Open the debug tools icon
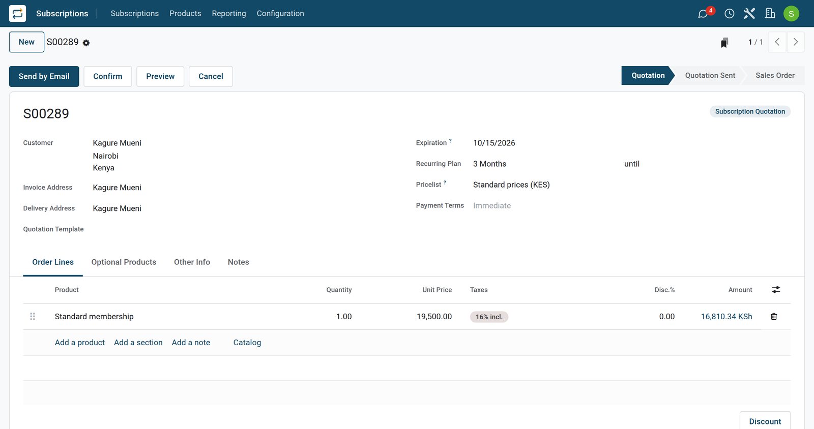Image resolution: width=814 pixels, height=429 pixels. click(x=749, y=14)
